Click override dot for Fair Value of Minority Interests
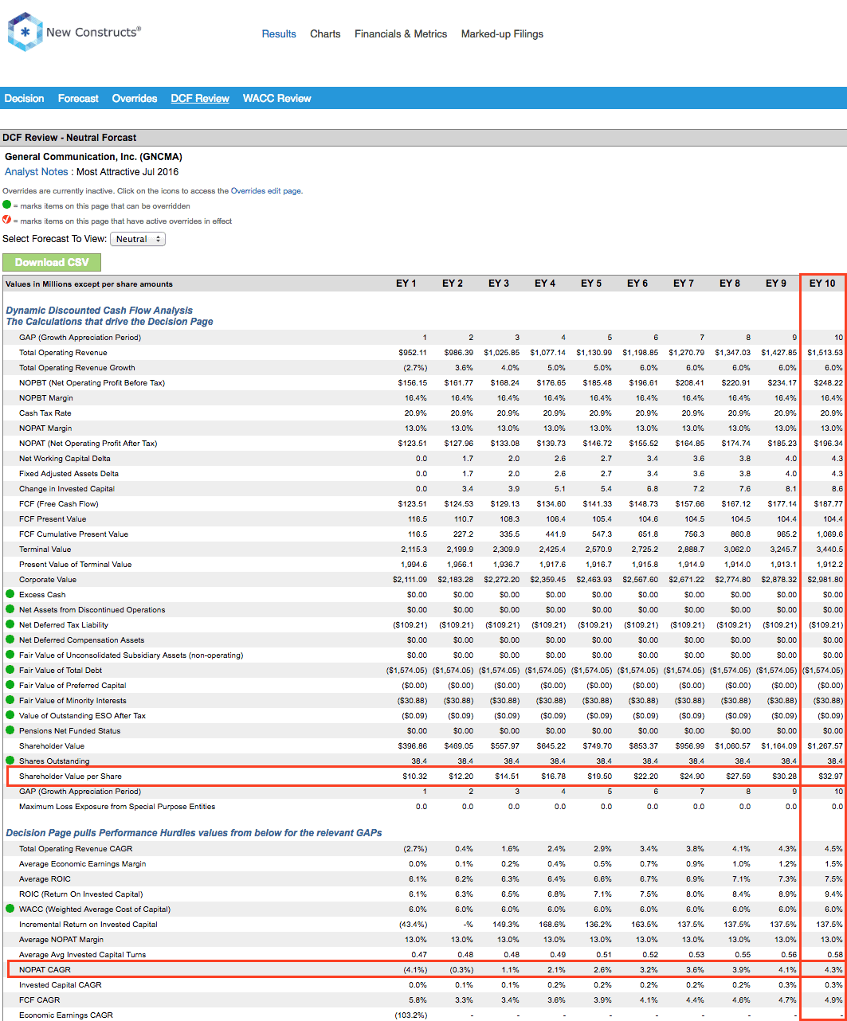Screen dimensions: 847x1021 10,700
